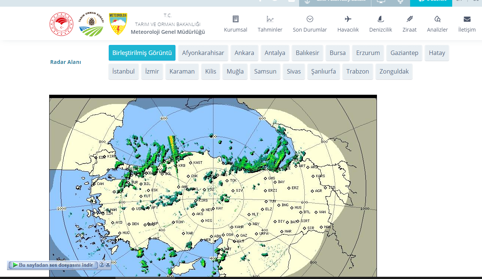View the Şanlıurfa radar

point(324,71)
